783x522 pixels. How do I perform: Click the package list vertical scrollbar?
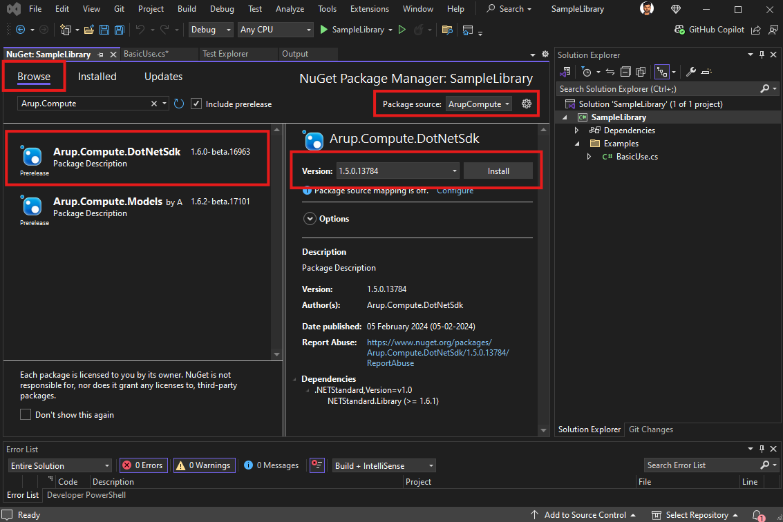[x=276, y=242]
